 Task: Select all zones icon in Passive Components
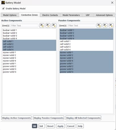coord(105,26)
